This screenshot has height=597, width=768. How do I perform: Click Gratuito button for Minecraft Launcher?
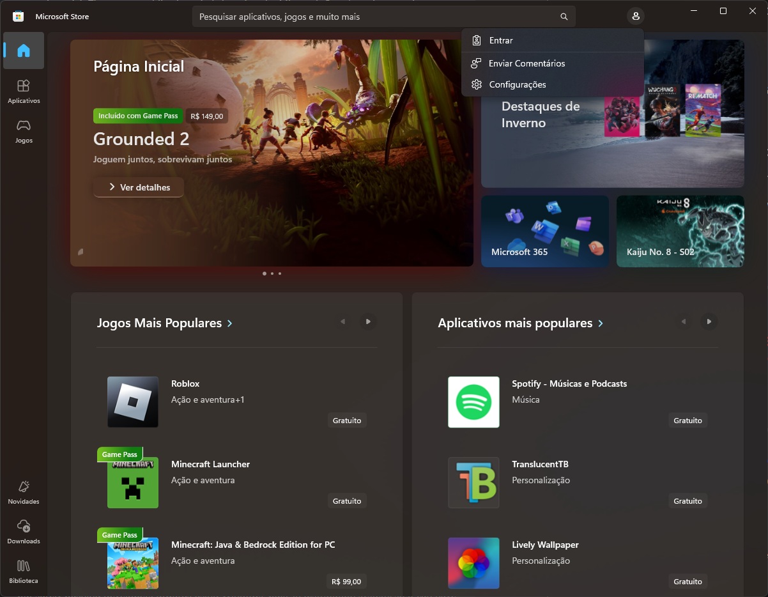[347, 501]
